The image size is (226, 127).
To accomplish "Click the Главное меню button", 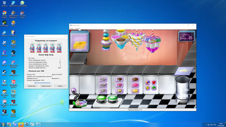I will [x=46, y=86].
